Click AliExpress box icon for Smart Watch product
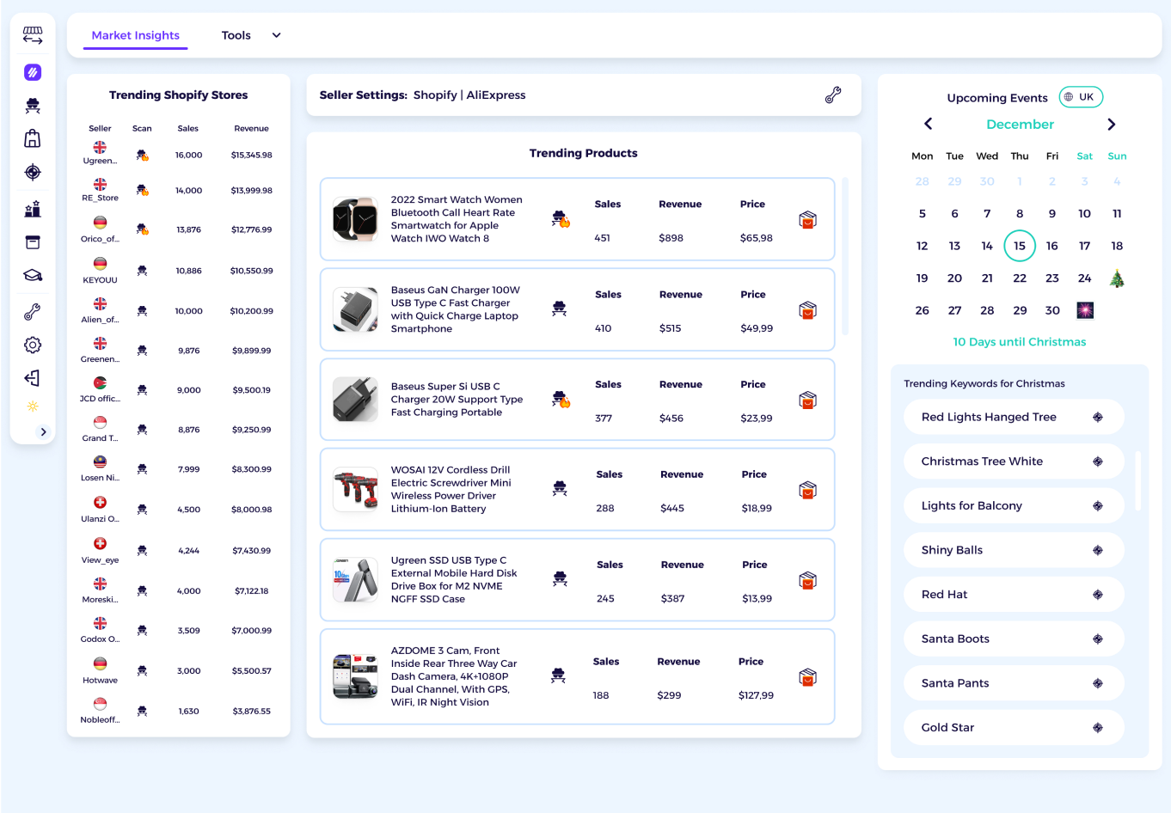Screen dimensions: 1171x813 coord(807,220)
